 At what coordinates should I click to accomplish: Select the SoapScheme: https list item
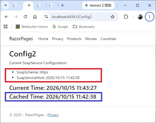pos(32,72)
